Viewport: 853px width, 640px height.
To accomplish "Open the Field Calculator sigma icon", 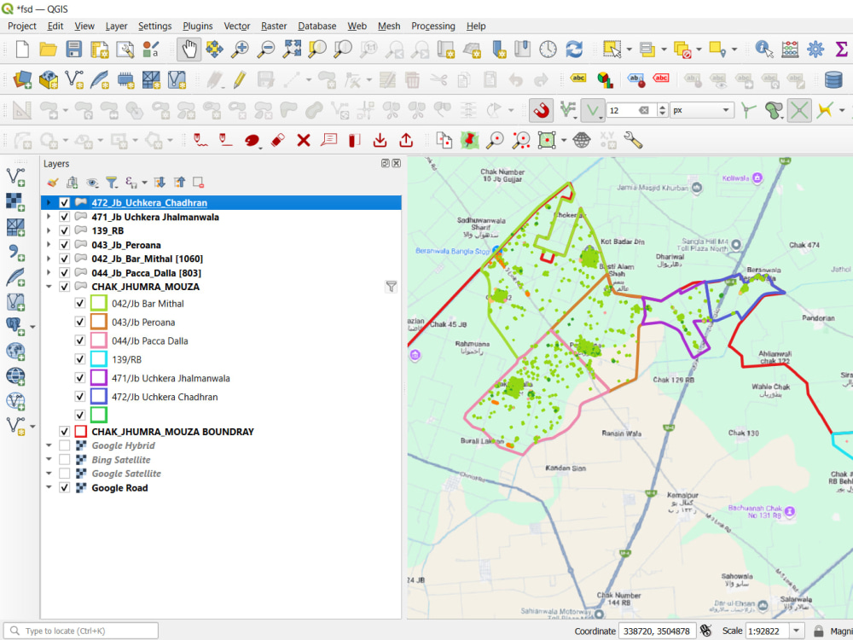I will [841, 49].
